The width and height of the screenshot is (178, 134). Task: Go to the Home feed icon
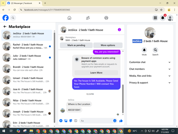(69, 18)
